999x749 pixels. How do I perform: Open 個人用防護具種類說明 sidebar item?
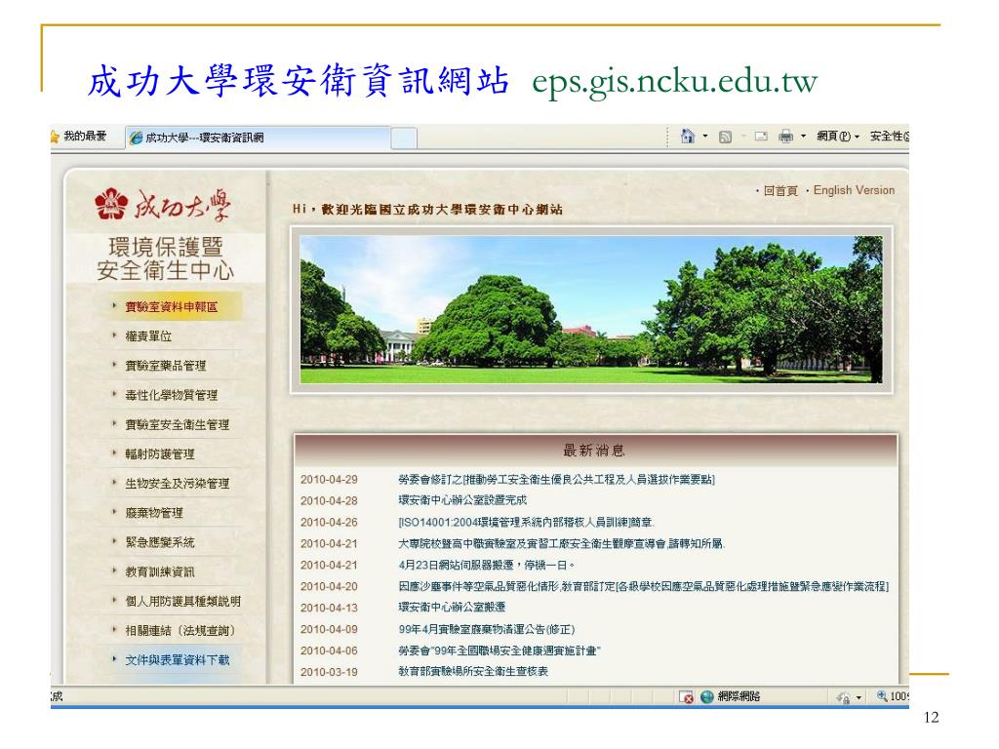pyautogui.click(x=182, y=601)
